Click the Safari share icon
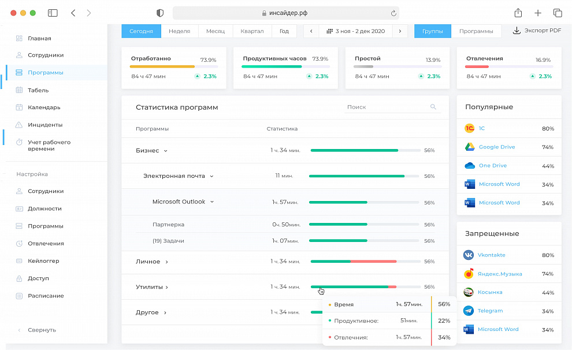Viewport: 572px width, 350px height. [x=518, y=13]
